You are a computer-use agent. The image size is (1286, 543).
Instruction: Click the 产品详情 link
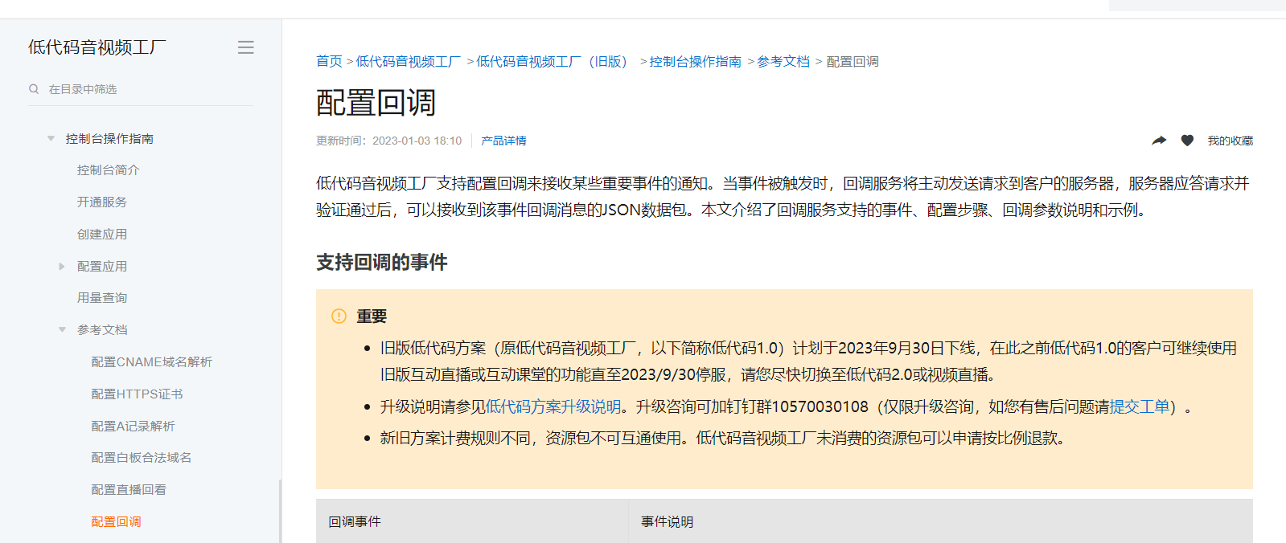pyautogui.click(x=503, y=141)
